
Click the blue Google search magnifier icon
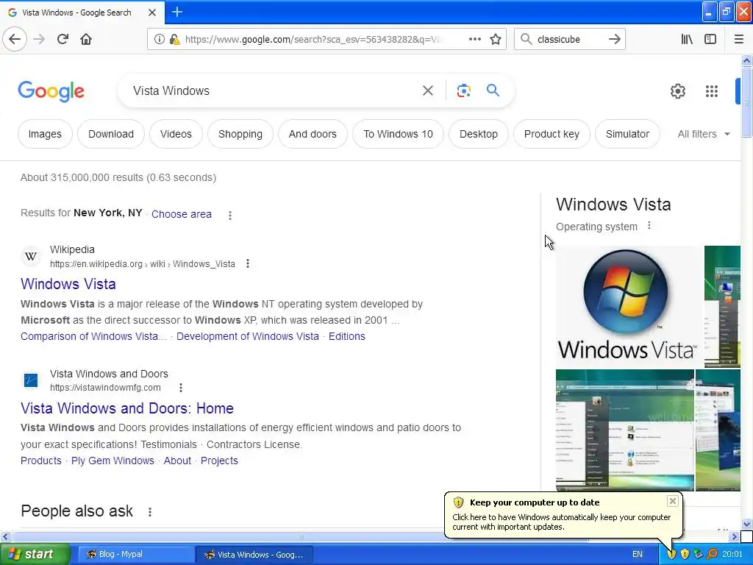click(493, 90)
